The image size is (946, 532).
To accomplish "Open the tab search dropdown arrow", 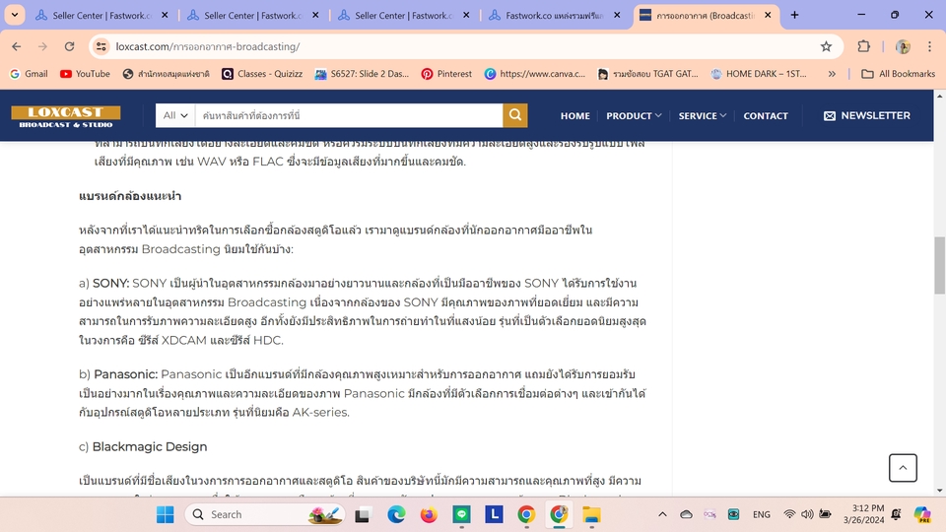I will tap(15, 15).
